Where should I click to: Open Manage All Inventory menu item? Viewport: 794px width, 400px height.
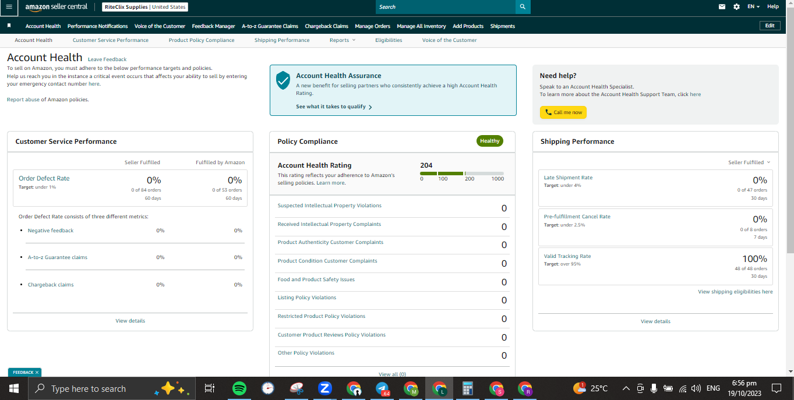click(x=421, y=26)
